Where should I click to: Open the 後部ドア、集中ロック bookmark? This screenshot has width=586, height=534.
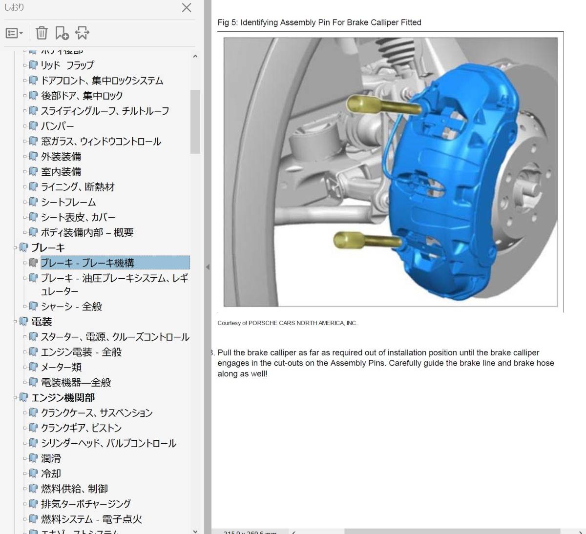(82, 96)
